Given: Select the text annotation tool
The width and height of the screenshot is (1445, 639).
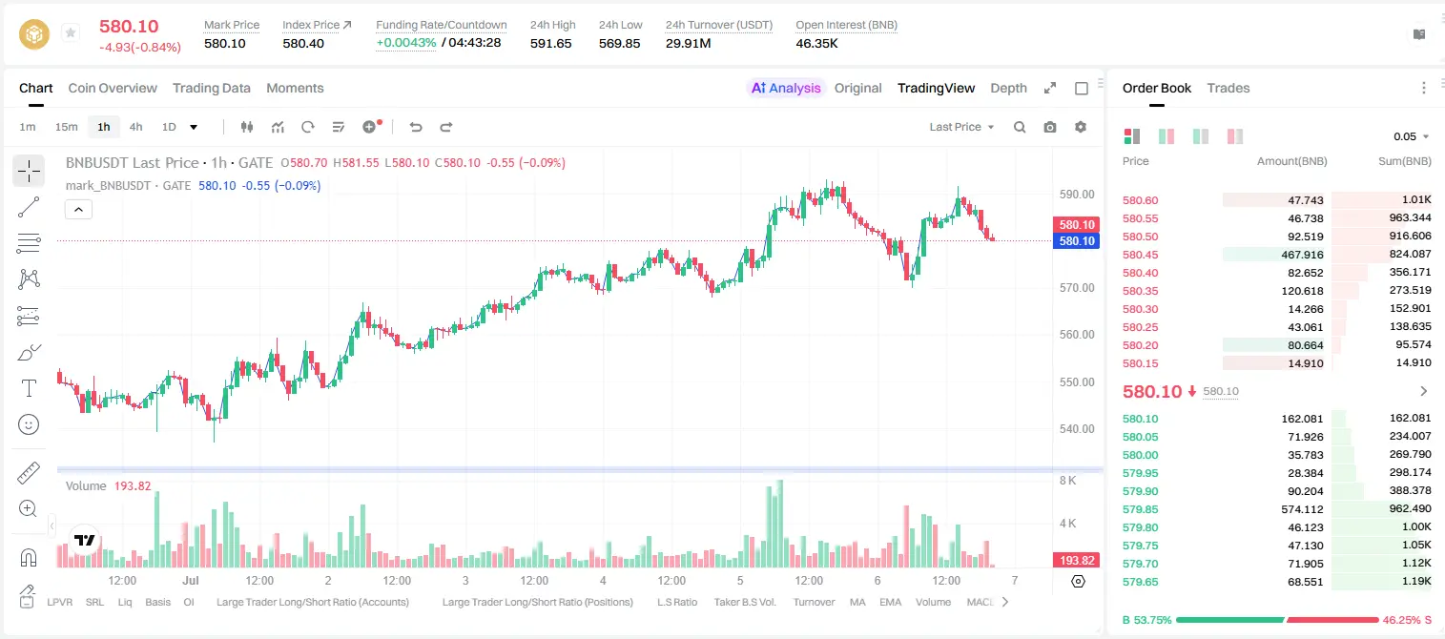Looking at the screenshot, I should coord(29,388).
